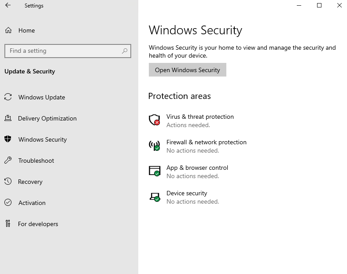Click the For developers icon

point(7,224)
